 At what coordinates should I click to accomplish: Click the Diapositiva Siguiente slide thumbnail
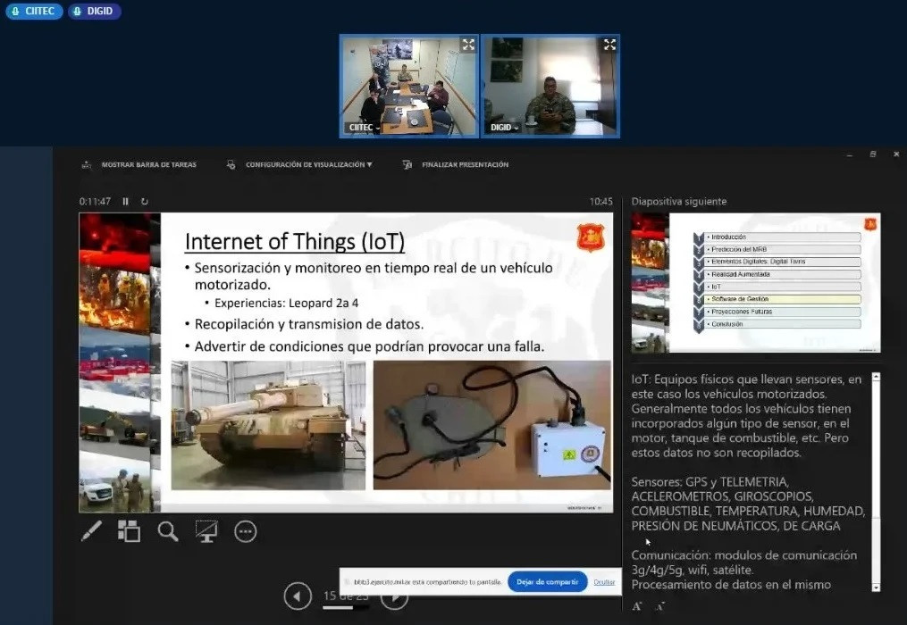[x=755, y=283]
